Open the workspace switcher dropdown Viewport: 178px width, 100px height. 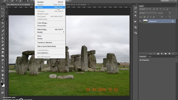(169, 1)
